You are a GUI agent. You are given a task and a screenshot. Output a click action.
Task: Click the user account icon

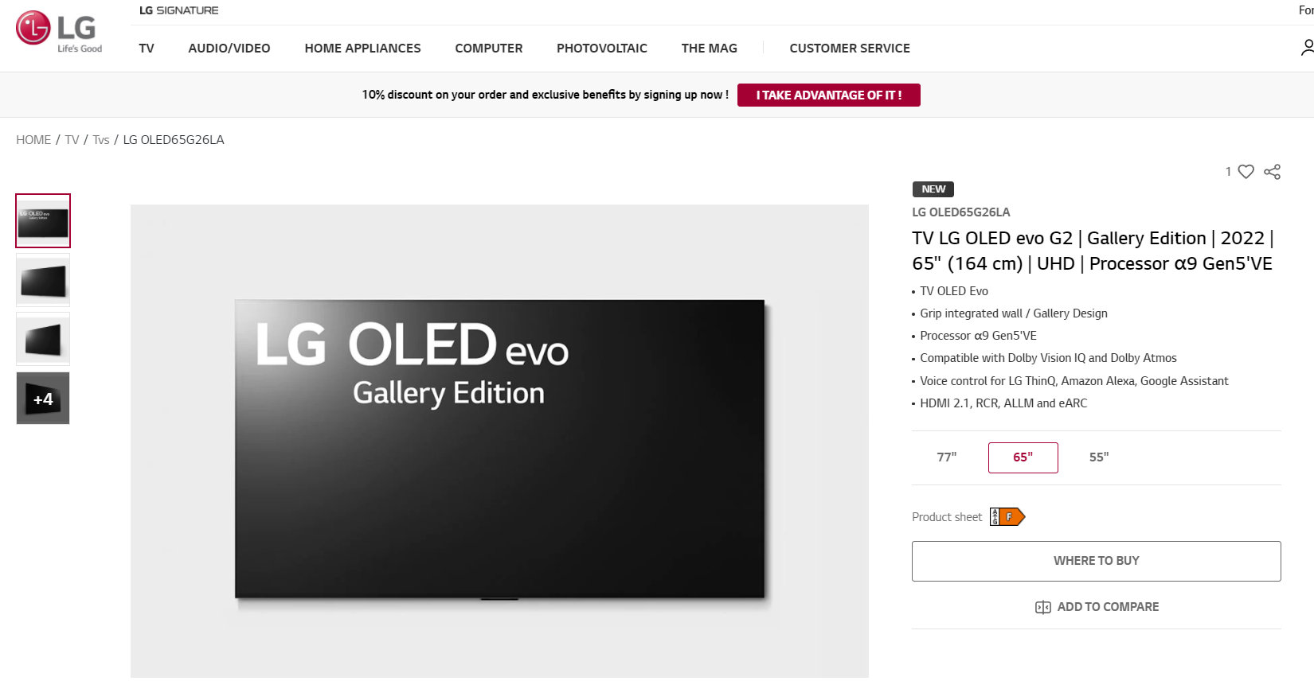pos(1308,48)
